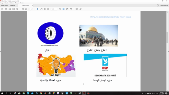Open the Help question mark icon
The width and height of the screenshot is (169, 95).
[158, 5]
